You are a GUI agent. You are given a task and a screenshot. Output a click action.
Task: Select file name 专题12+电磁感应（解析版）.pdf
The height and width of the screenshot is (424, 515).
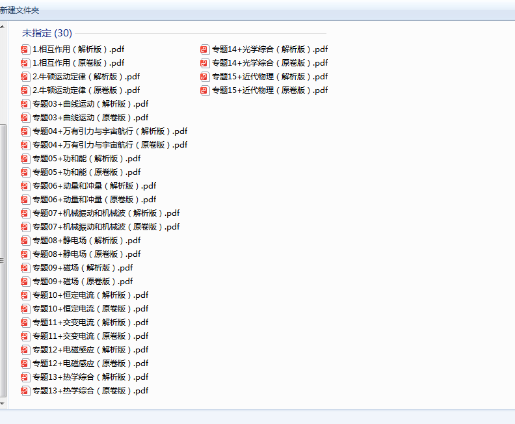pyautogui.click(x=90, y=350)
